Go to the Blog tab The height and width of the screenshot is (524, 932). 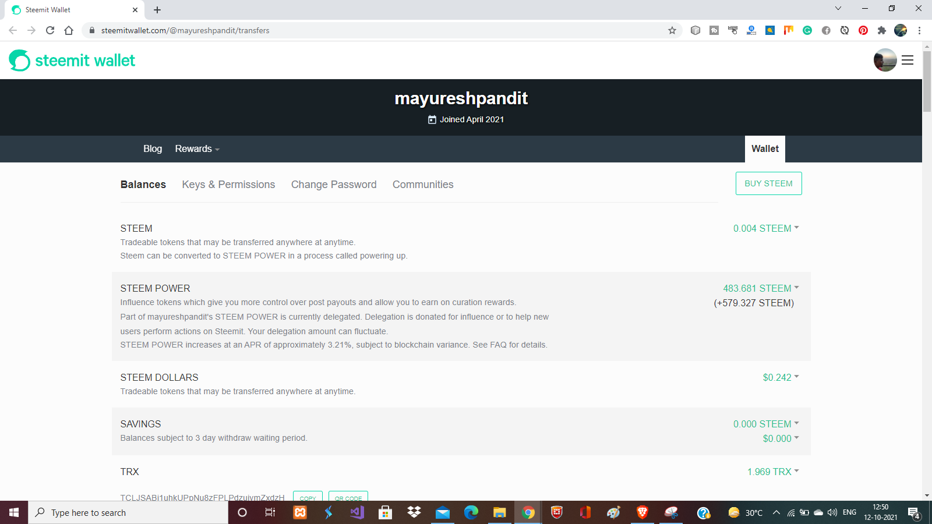153,149
